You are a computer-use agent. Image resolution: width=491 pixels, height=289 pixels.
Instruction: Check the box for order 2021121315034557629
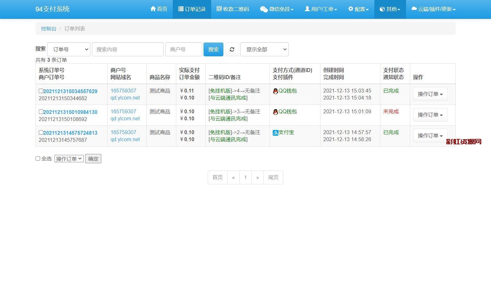pos(41,91)
